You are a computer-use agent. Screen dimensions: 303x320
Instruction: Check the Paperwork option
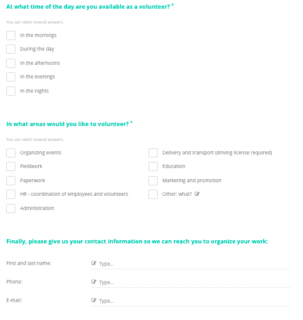pos(10,180)
